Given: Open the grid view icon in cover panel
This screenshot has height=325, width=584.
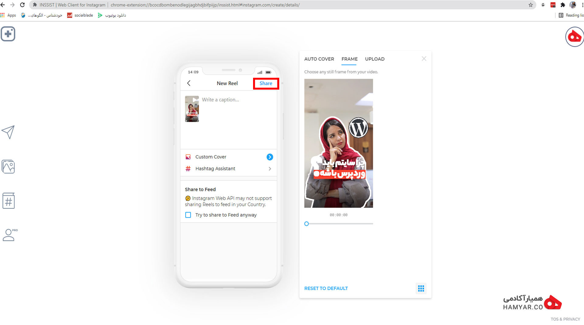Looking at the screenshot, I should [x=421, y=288].
